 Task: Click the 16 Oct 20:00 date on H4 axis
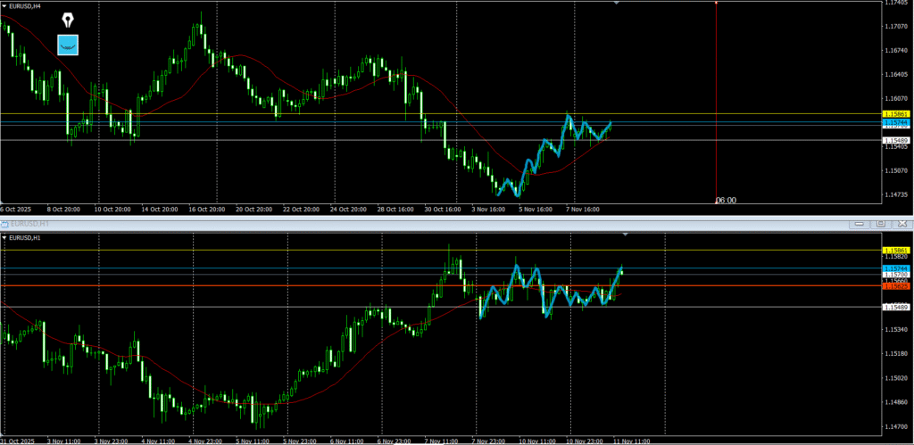(206, 210)
